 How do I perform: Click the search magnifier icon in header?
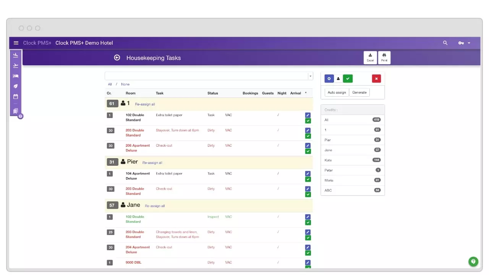coord(445,43)
